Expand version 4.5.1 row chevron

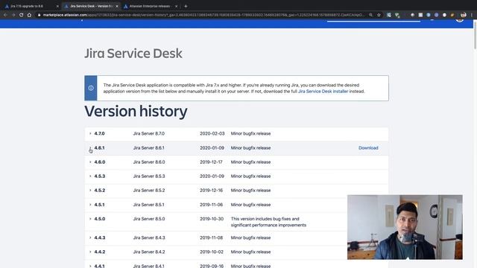(x=90, y=205)
